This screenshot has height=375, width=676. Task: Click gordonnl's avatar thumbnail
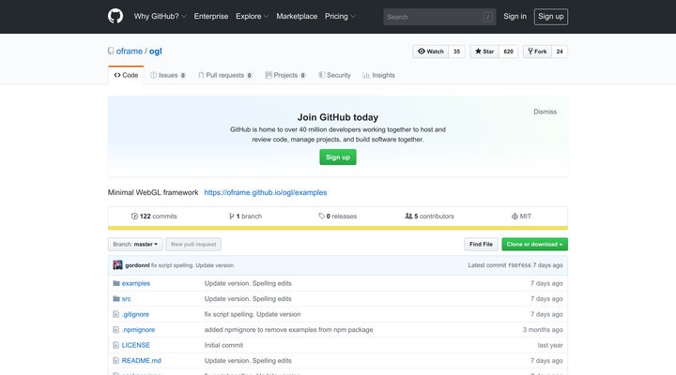point(117,265)
